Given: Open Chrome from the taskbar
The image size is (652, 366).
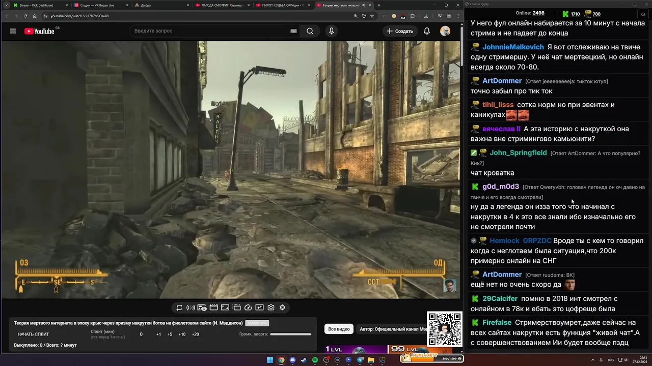Looking at the screenshot, I should 281,360.
